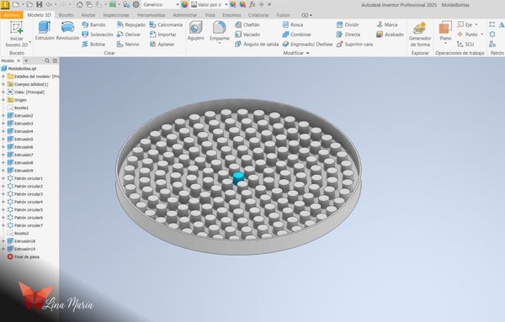Open the Acabado finish tool
The image size is (505, 322).
click(x=390, y=34)
